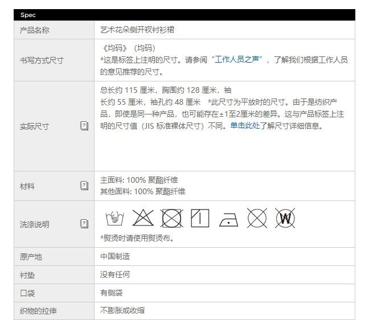Click the 主面料 100% 聚酯纤维 text
This screenshot has width=369, height=320.
pos(139,180)
